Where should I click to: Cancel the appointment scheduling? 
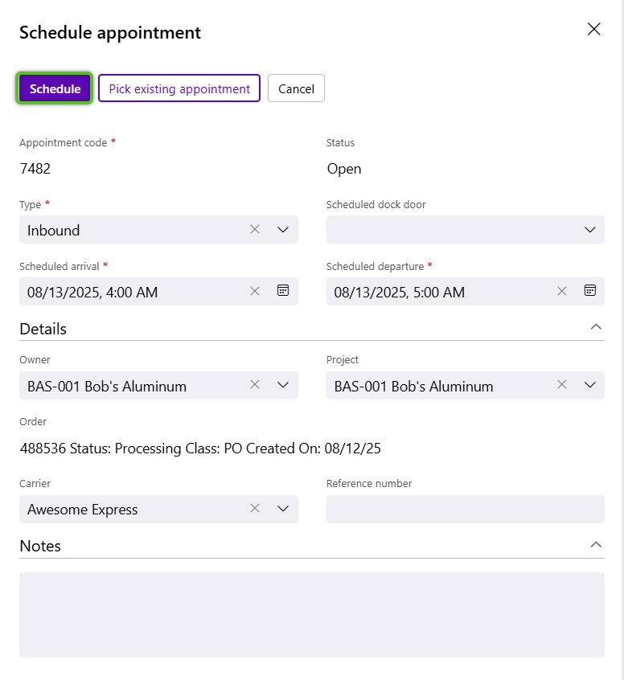tap(296, 88)
